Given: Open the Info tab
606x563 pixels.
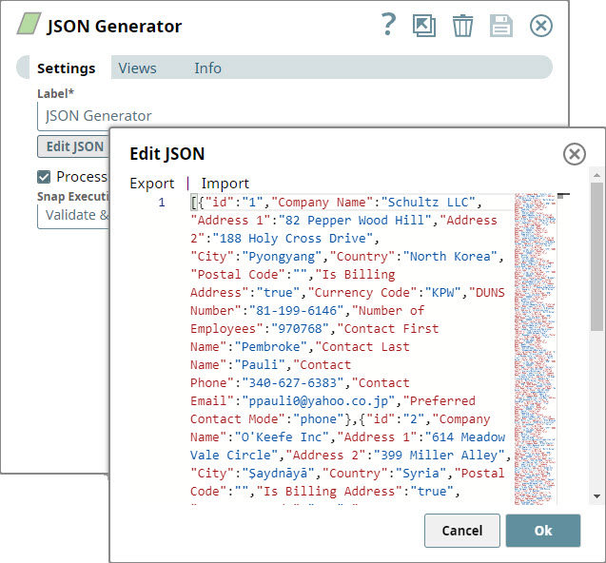Looking at the screenshot, I should (207, 68).
